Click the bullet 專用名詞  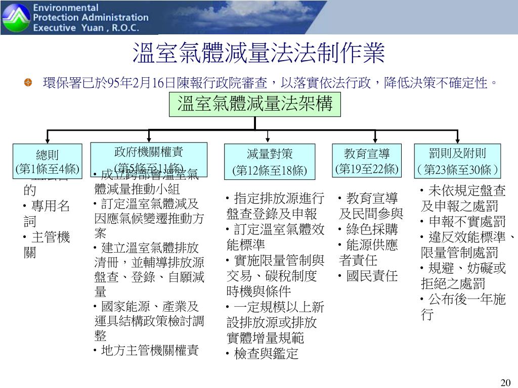[x=47, y=214]
